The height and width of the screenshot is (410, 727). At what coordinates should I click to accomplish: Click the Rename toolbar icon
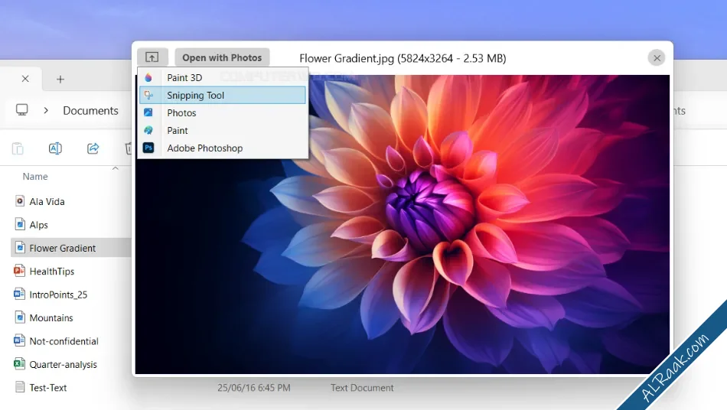coord(55,148)
